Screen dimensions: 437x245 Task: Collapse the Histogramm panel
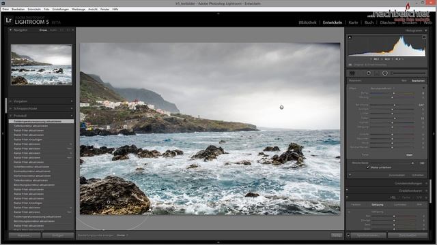[x=426, y=31]
